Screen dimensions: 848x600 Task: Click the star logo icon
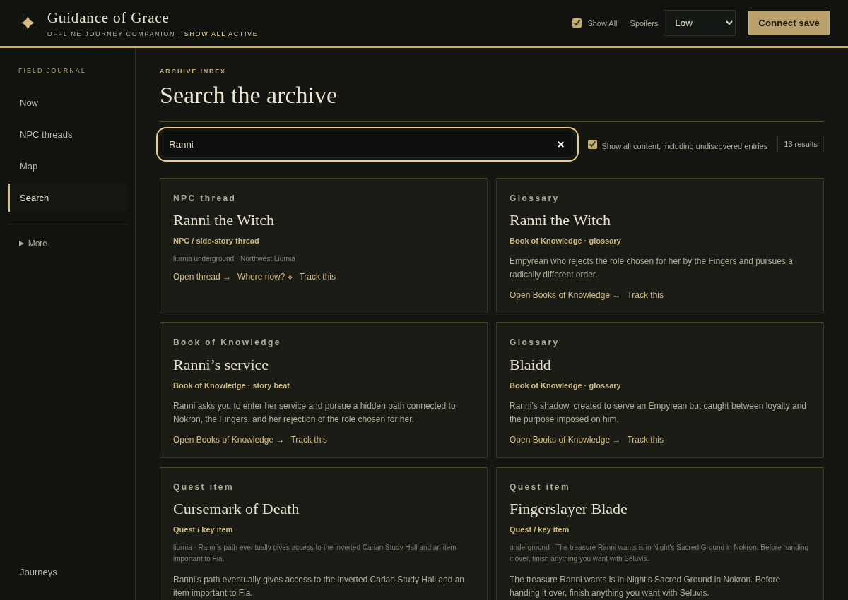pos(28,23)
